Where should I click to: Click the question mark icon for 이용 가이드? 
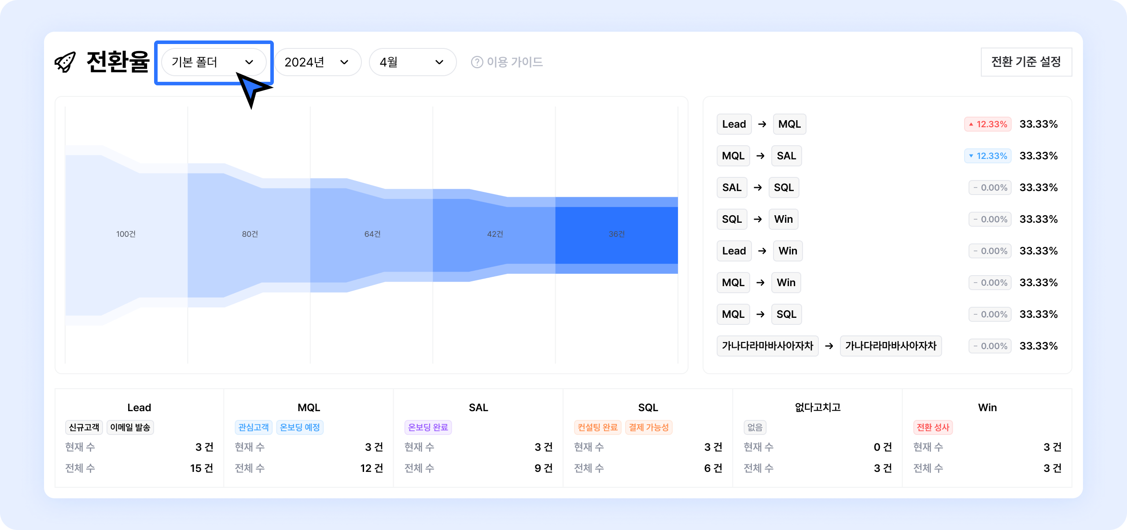[477, 62]
